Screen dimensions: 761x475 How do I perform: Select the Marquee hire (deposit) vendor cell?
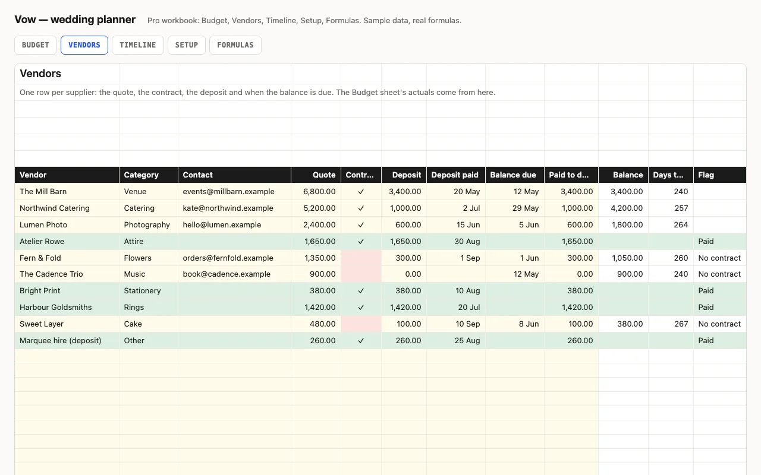pos(67,341)
